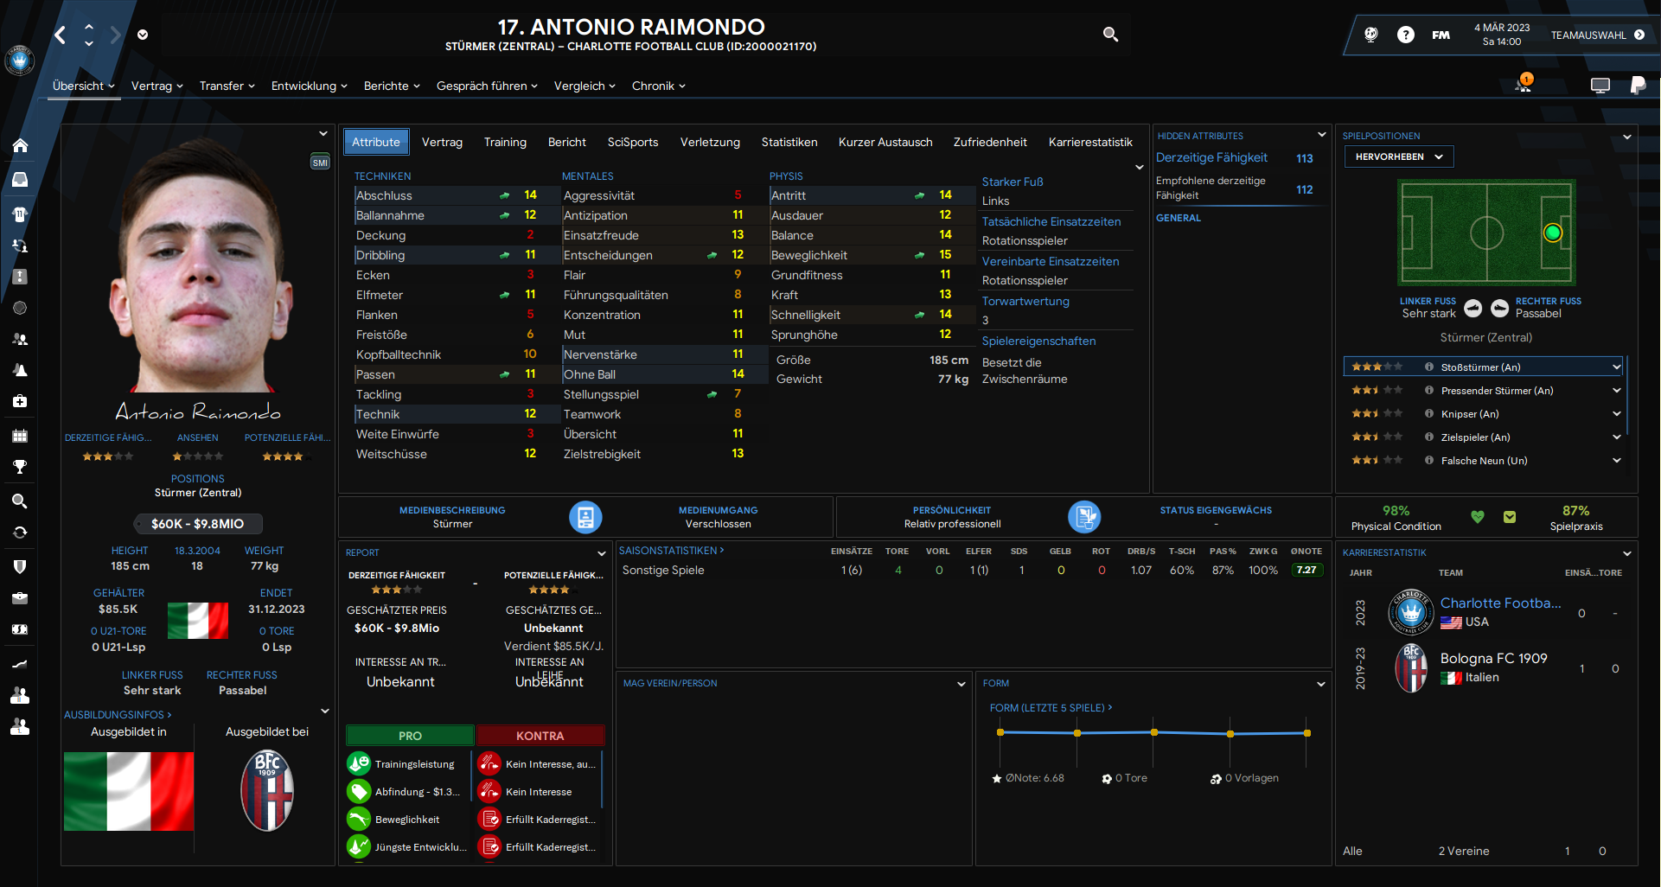This screenshot has height=887, width=1661.
Task: Navigate back with the left arrow
Action: click(x=61, y=35)
